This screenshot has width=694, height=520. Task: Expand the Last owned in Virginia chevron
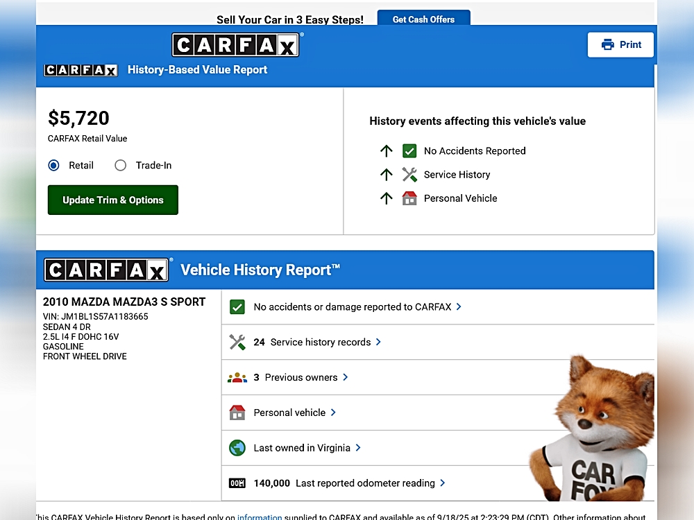coord(358,447)
